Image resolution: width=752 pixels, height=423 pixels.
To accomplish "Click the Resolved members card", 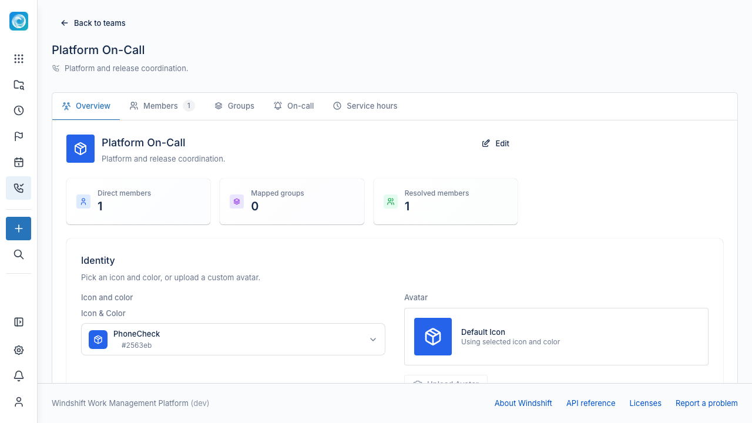I will [x=445, y=202].
